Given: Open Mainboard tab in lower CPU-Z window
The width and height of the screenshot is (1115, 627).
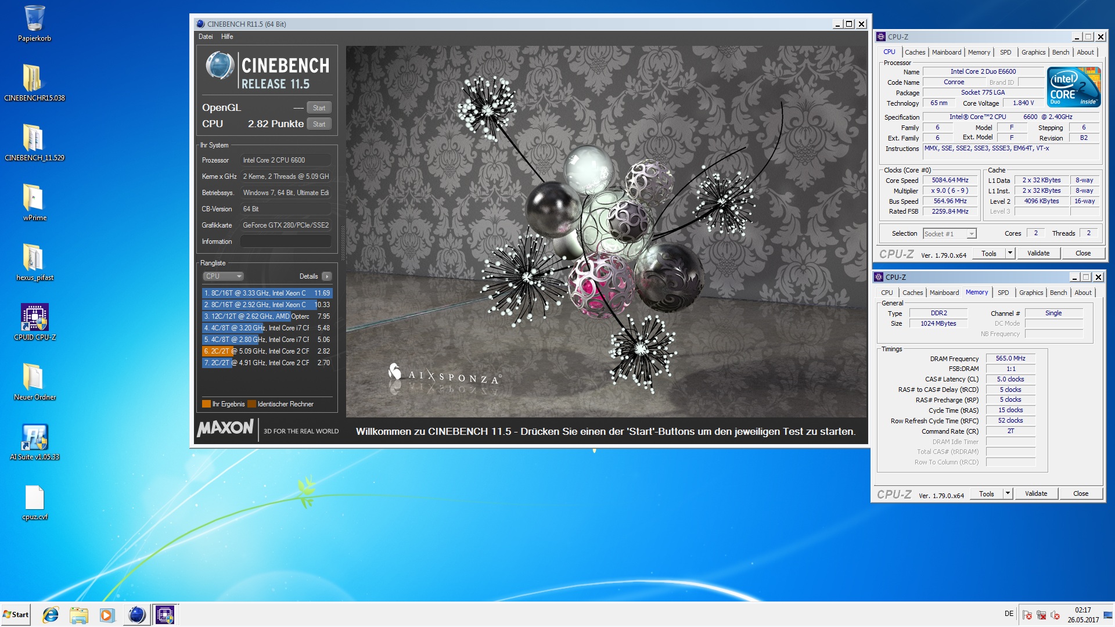Looking at the screenshot, I should [944, 293].
